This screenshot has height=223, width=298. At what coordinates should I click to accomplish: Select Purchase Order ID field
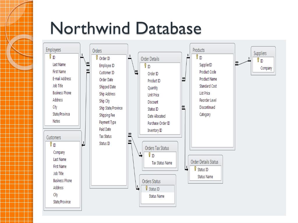click(x=159, y=123)
